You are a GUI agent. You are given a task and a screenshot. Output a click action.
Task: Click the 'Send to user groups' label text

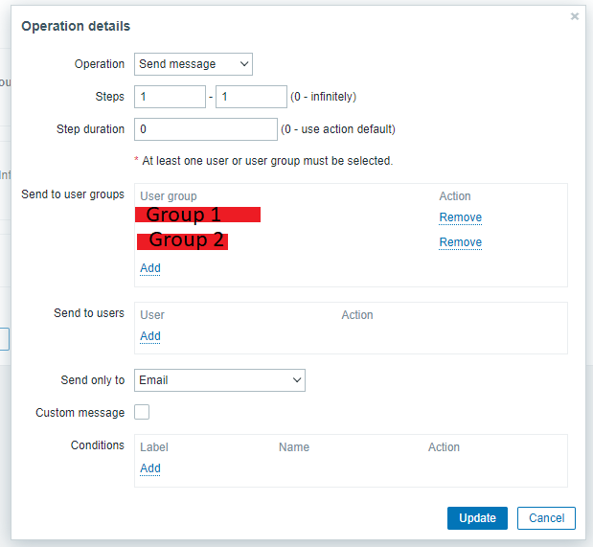[73, 194]
